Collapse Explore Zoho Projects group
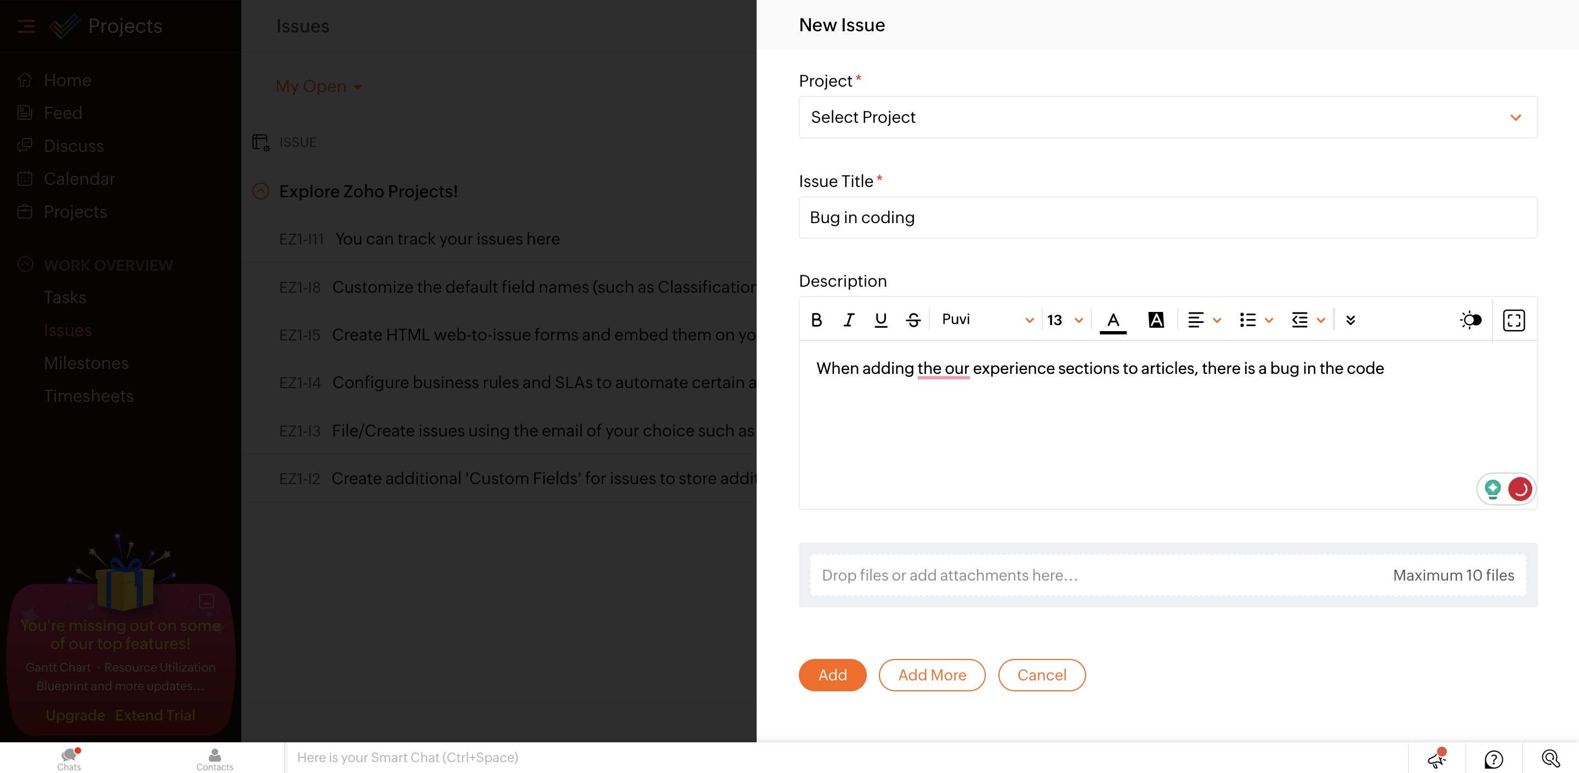The width and height of the screenshot is (1579, 773). [260, 191]
